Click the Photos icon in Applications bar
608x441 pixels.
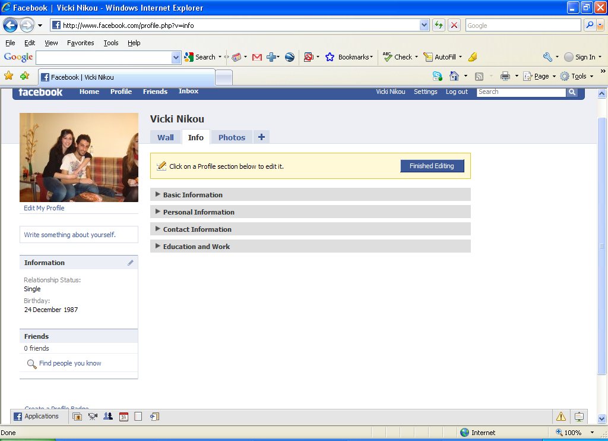click(77, 417)
